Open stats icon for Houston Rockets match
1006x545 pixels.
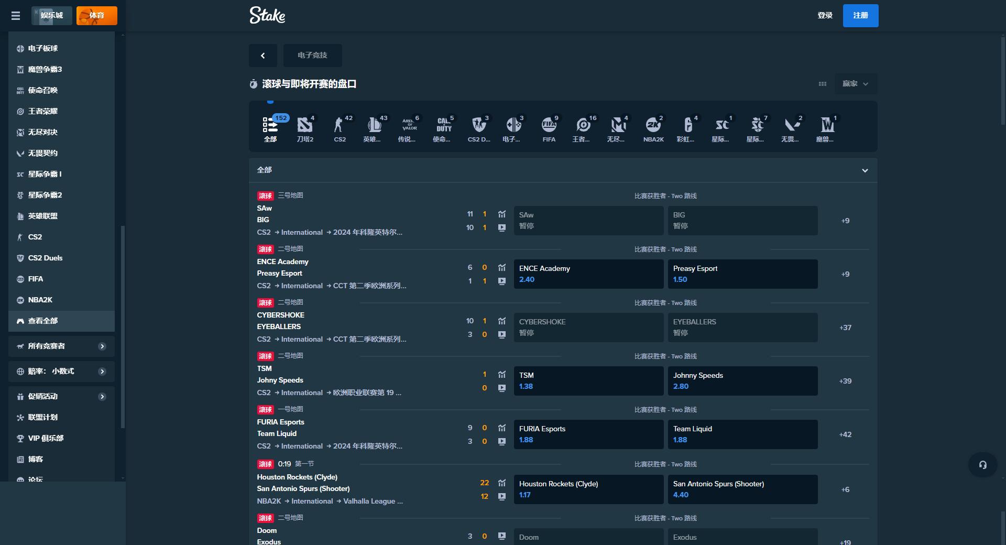(502, 483)
